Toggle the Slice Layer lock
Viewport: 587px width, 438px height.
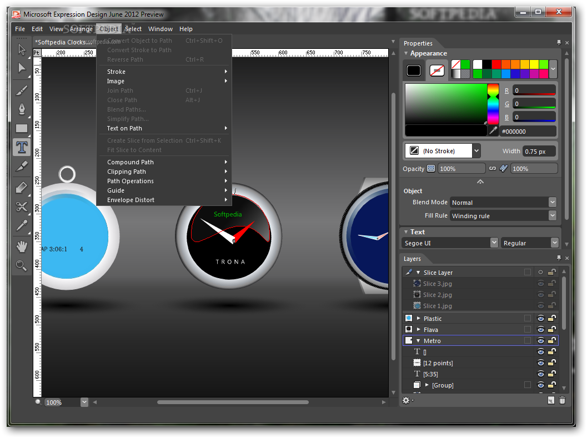pos(552,272)
